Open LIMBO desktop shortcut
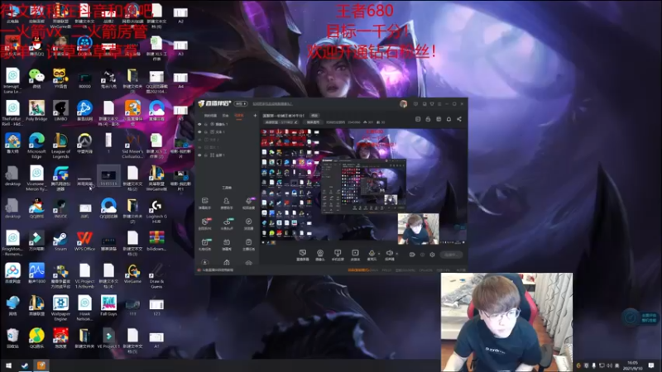The image size is (662, 372). click(60, 111)
